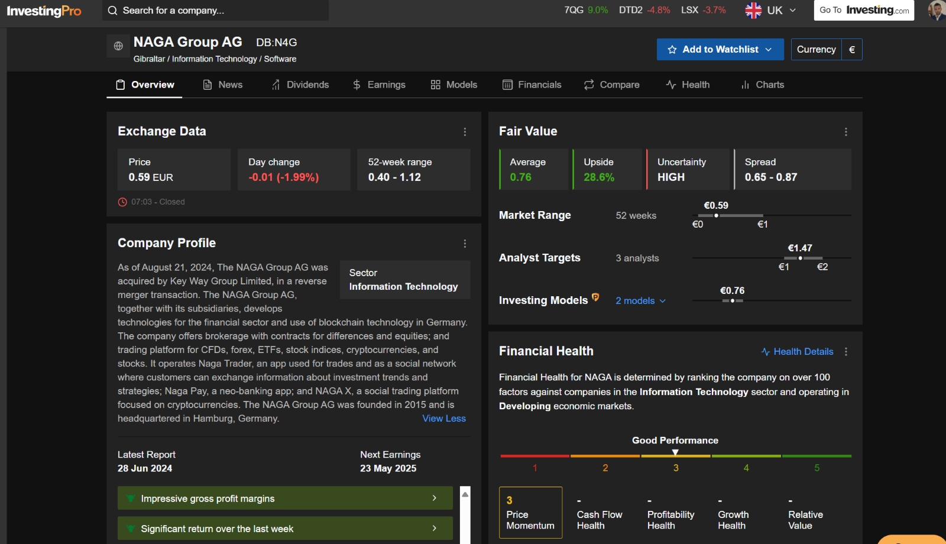Click the UK flag icon
The height and width of the screenshot is (544, 946).
(753, 11)
